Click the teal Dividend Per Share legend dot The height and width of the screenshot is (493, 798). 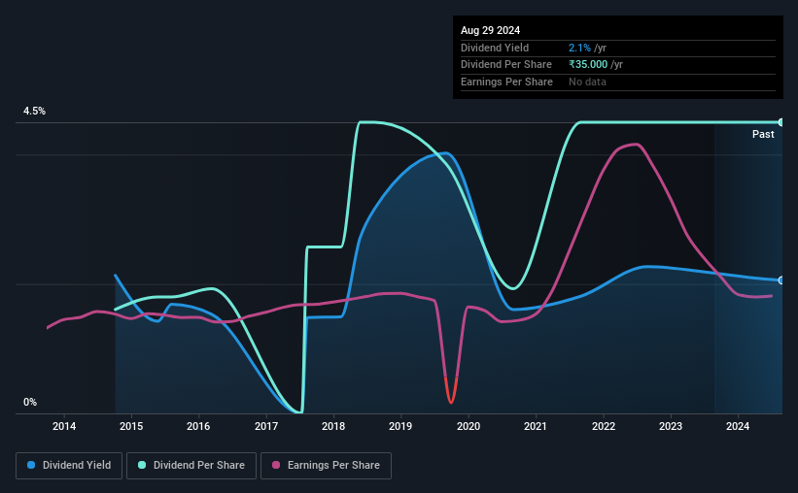pos(142,465)
